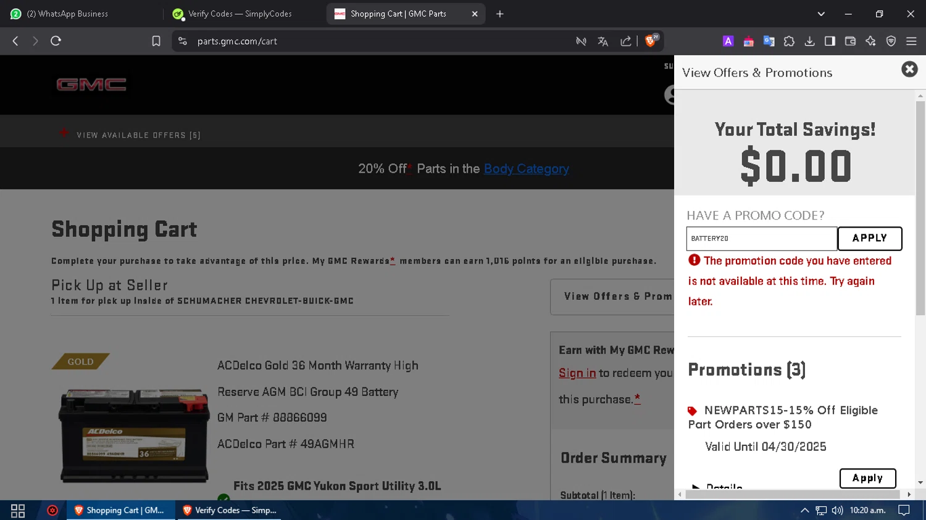
Task: Open the browser downloads icon
Action: [x=809, y=41]
